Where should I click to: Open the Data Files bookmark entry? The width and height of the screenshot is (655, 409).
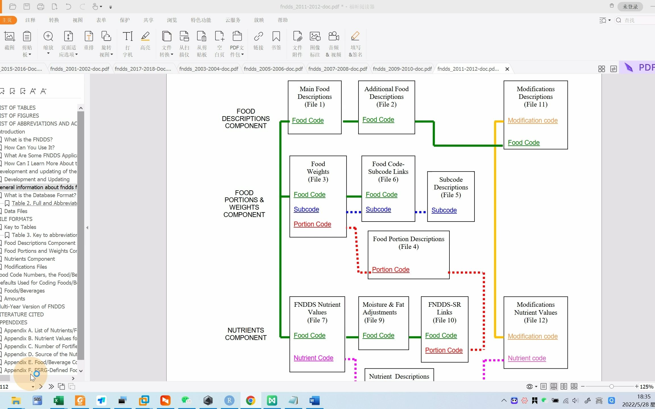16,211
